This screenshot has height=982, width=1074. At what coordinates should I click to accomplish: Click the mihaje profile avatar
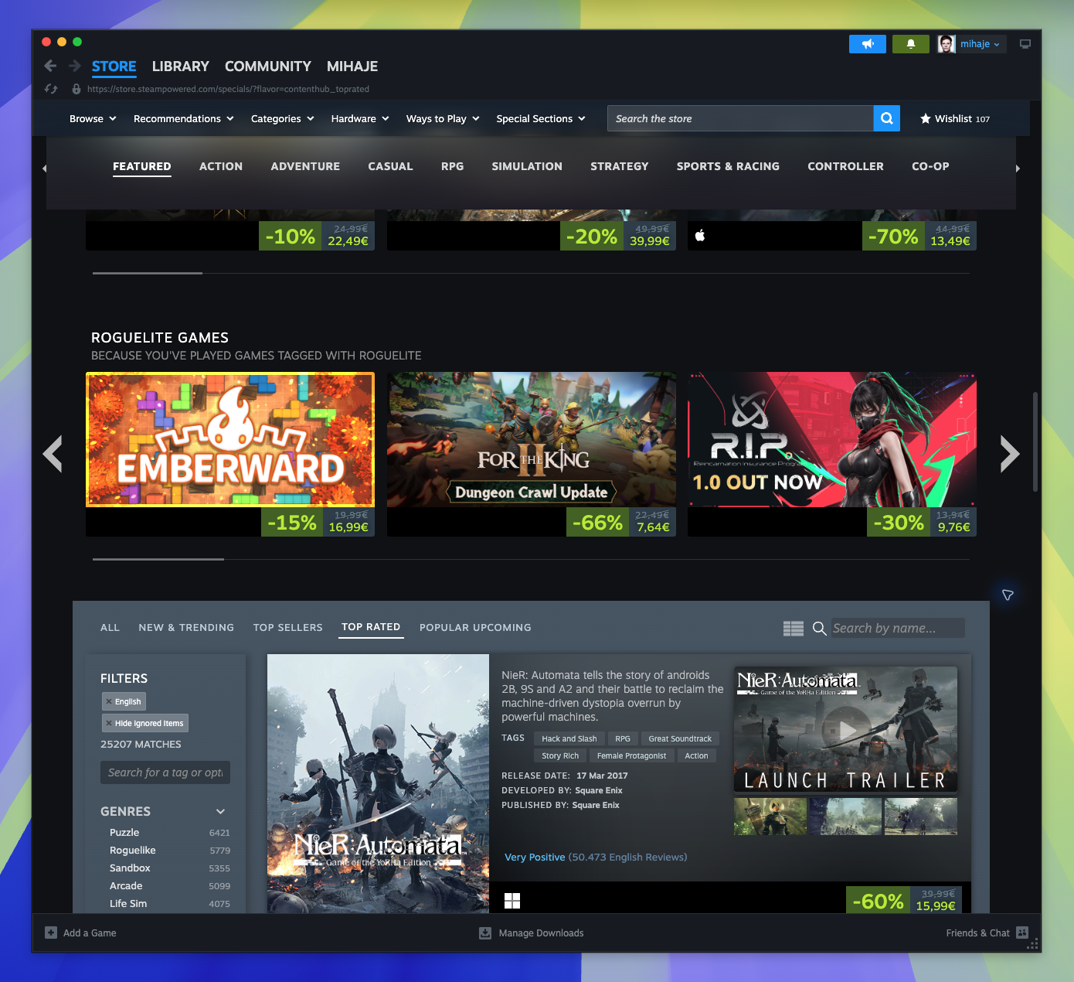947,44
